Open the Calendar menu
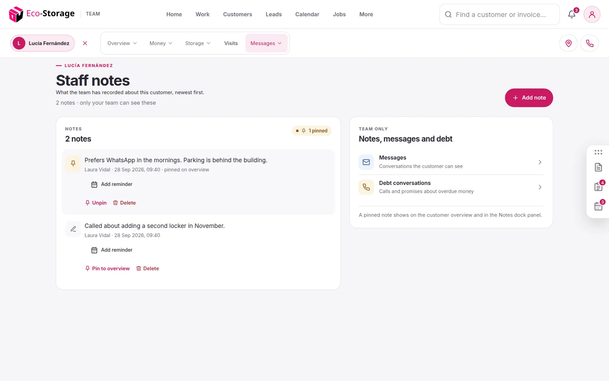This screenshot has width=609, height=381. pos(307,14)
